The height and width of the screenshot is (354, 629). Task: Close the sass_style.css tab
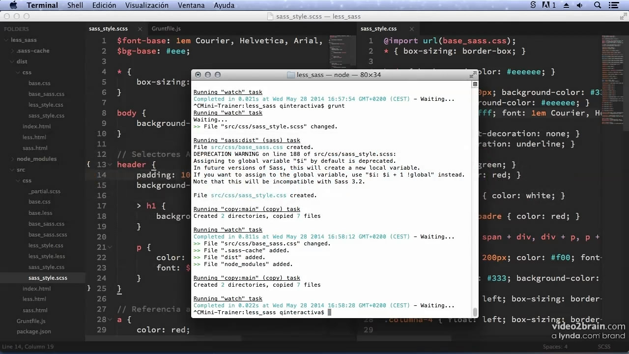pos(412,29)
